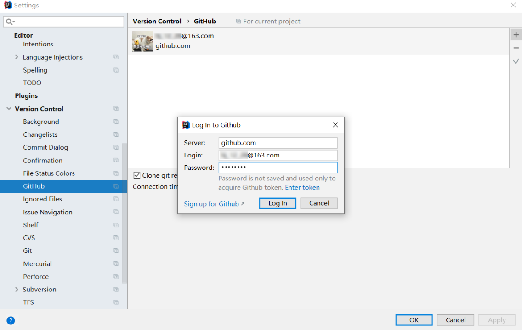Image resolution: width=522 pixels, height=330 pixels.
Task: Click project-level icon beside Ignored Files
Action: point(116,199)
